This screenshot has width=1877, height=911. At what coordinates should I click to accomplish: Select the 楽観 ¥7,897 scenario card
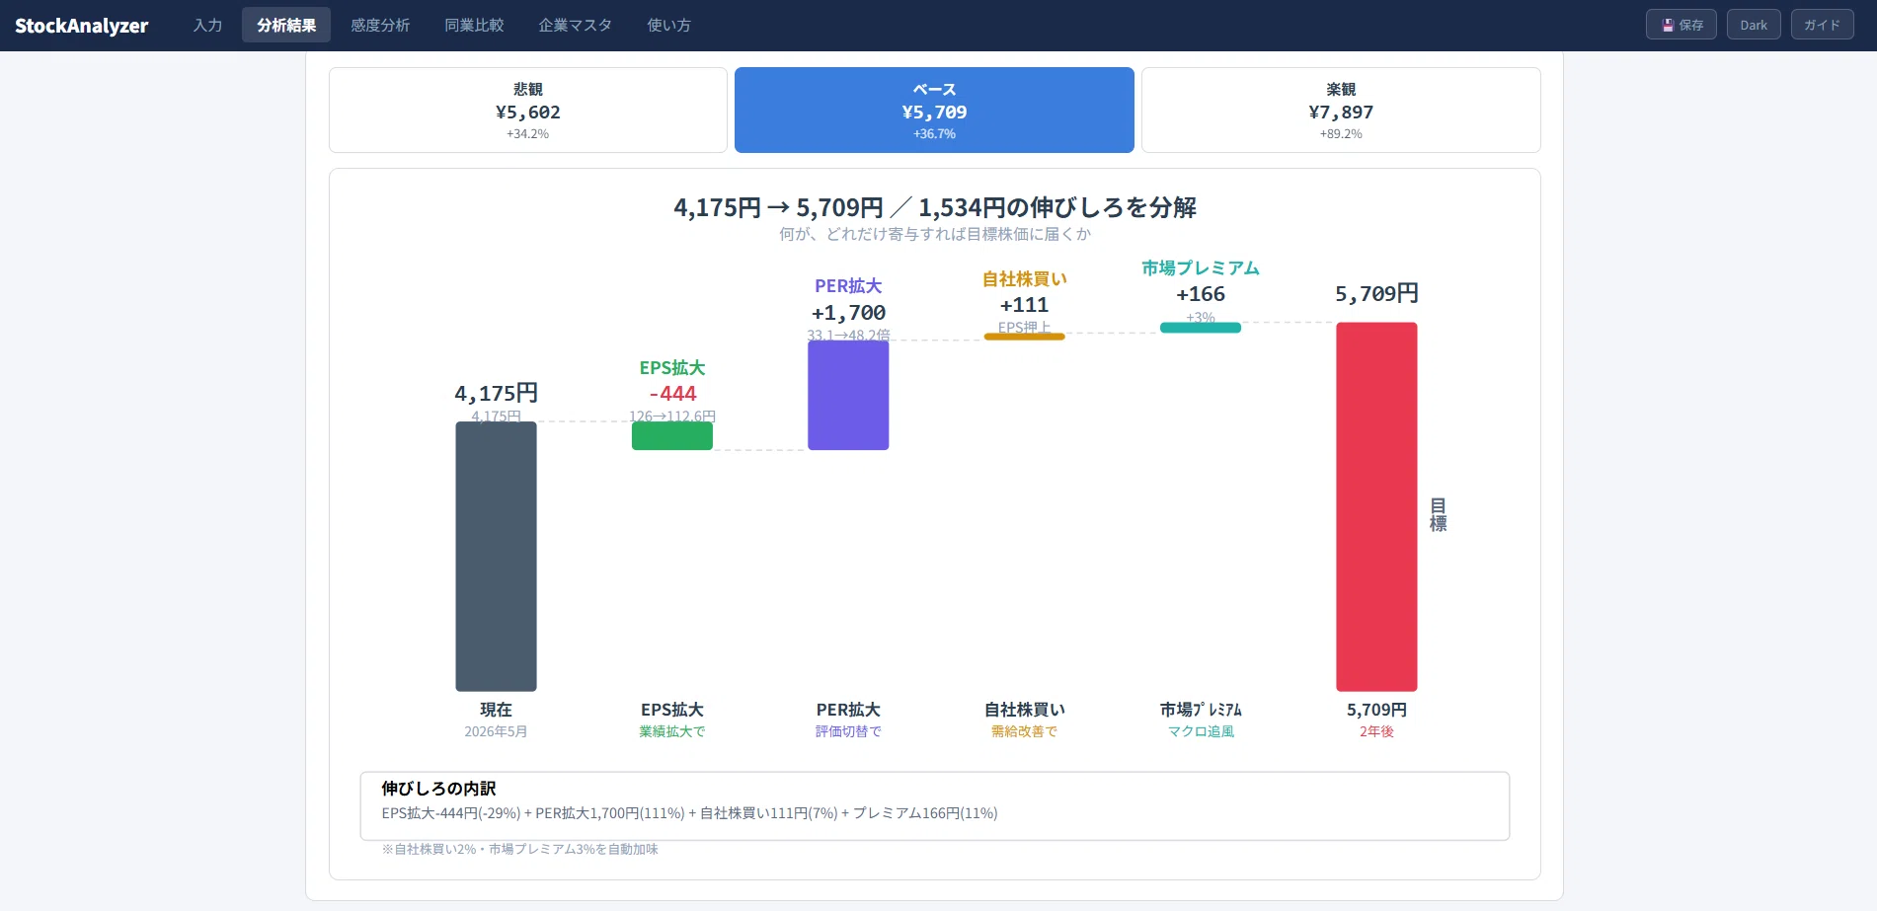(1341, 110)
